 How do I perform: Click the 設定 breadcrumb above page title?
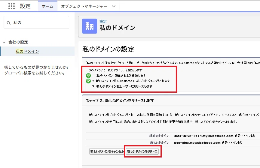103,21
